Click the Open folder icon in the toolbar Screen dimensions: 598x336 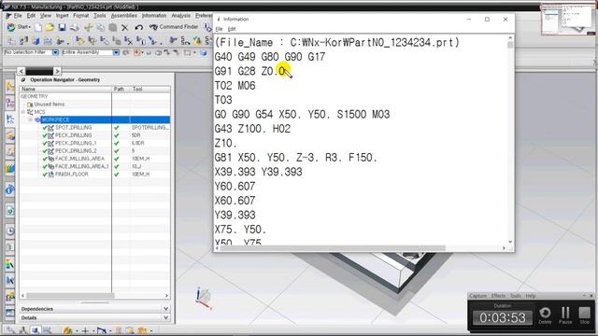pyautogui.click(x=50, y=27)
